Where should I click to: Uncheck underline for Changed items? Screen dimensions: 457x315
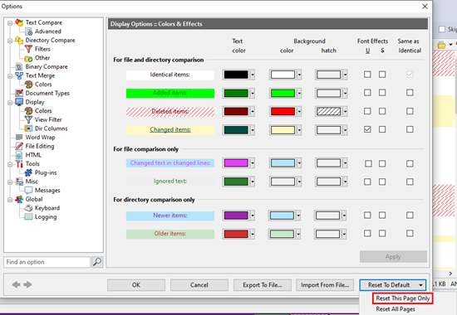coord(367,129)
